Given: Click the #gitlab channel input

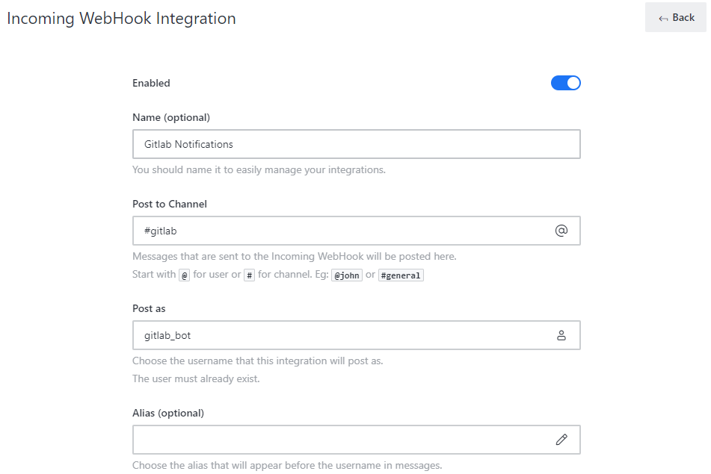Looking at the screenshot, I should point(336,231).
